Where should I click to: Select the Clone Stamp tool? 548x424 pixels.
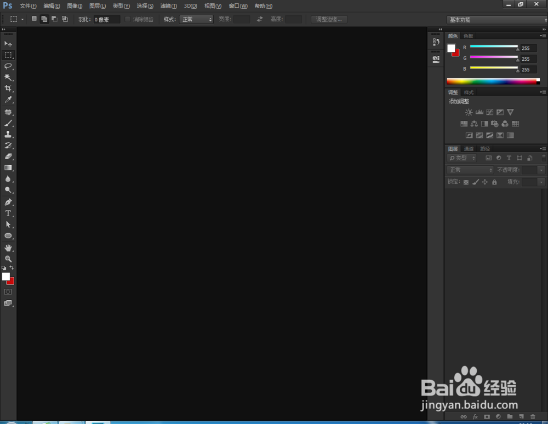[8, 135]
